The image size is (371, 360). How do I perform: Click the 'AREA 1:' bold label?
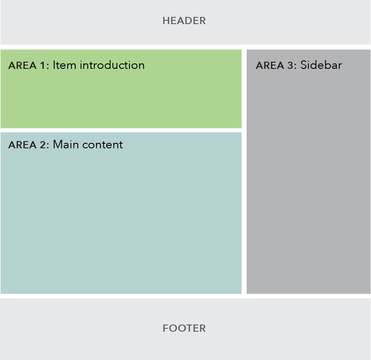[x=29, y=65]
